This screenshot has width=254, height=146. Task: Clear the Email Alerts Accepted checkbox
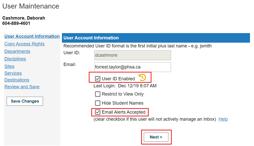[x=98, y=112]
